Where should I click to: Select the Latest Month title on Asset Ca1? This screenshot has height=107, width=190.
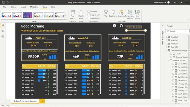click(x=39, y=51)
